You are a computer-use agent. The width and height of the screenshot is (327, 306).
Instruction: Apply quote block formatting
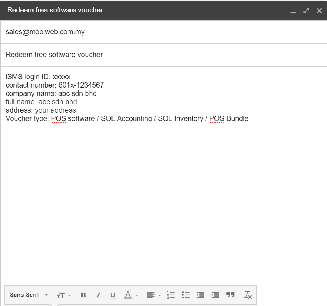(230, 295)
